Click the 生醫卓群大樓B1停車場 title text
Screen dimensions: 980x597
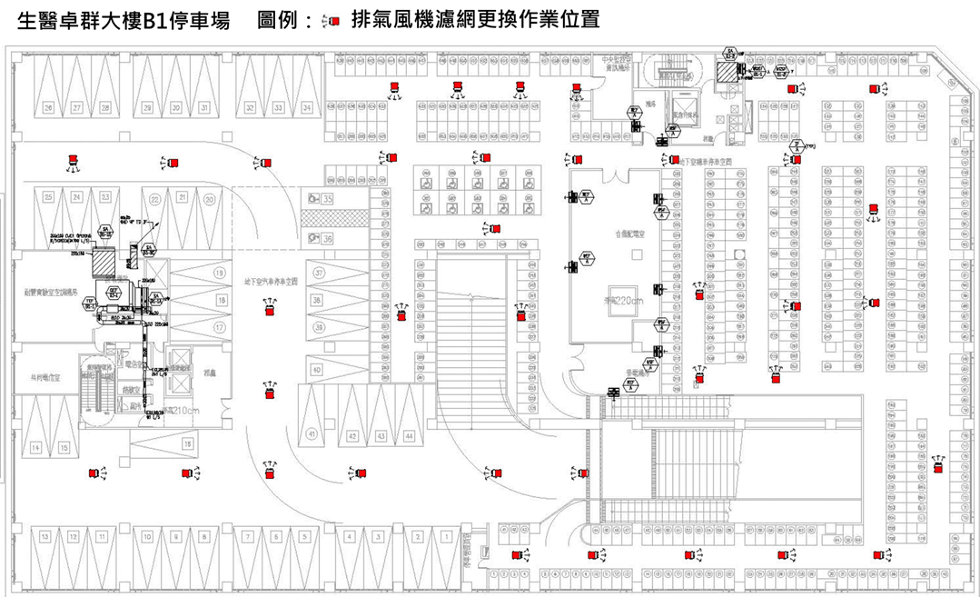pyautogui.click(x=123, y=19)
